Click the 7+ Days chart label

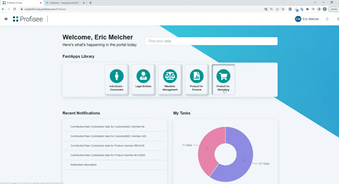point(187,145)
